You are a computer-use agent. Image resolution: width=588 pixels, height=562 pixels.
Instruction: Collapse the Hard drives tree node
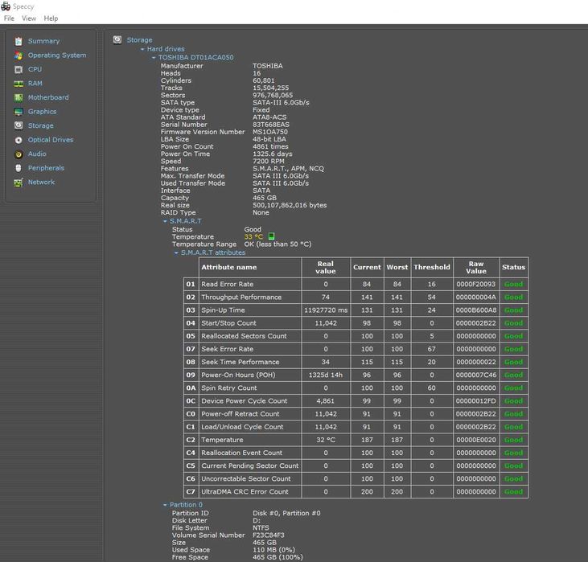[x=142, y=49]
